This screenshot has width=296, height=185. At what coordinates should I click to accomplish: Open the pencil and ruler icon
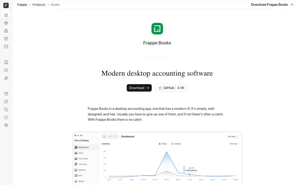(6, 101)
